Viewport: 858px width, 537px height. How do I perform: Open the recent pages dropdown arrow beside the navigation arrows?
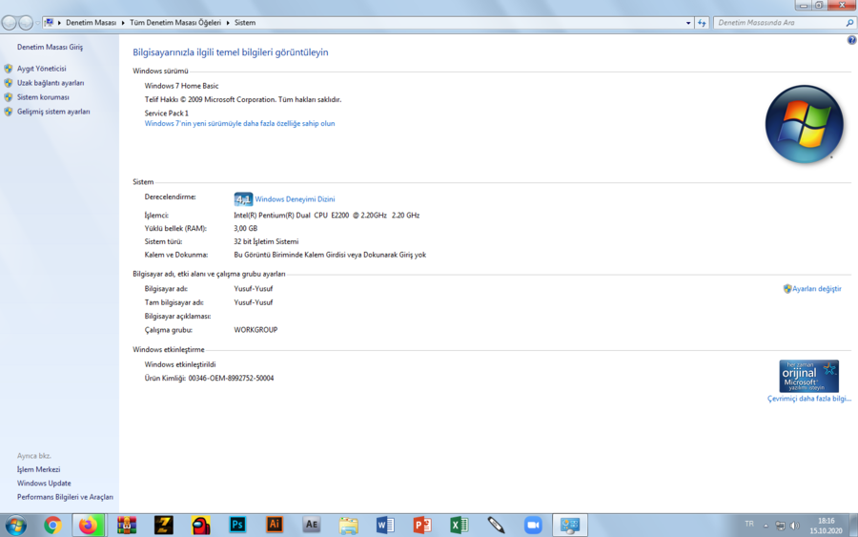(x=38, y=23)
